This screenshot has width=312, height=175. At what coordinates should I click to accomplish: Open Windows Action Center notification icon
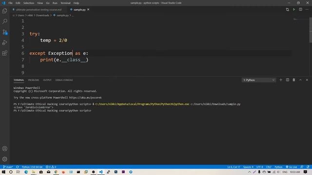pos(305,172)
